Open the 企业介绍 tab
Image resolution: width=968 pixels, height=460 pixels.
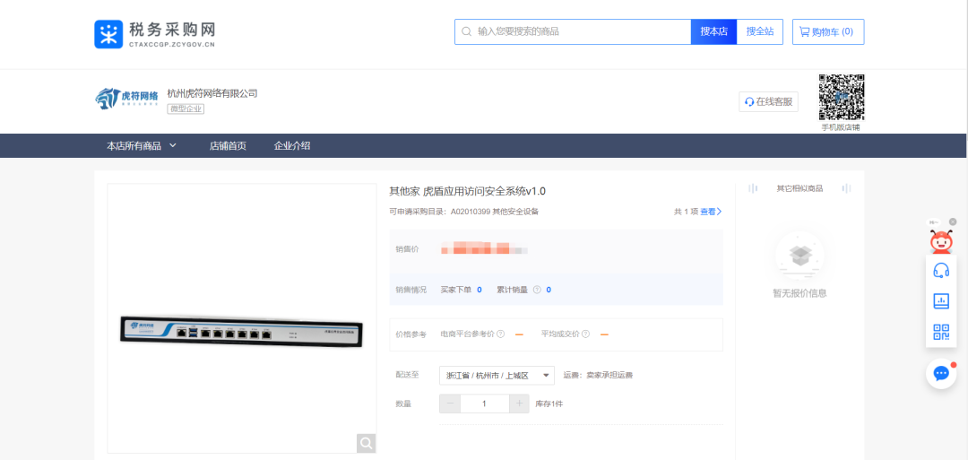(292, 146)
